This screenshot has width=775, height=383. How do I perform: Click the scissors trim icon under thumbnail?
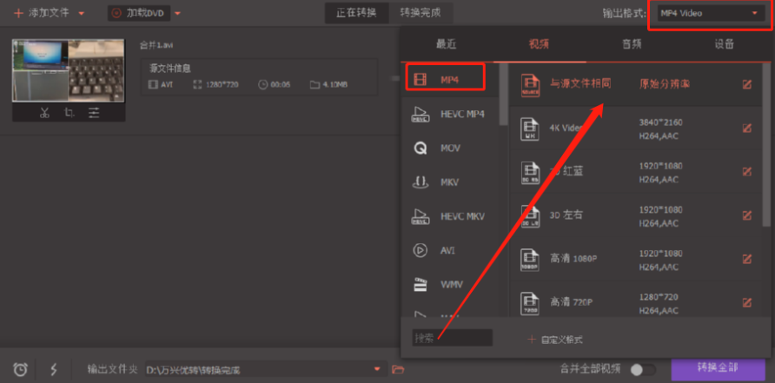point(44,113)
